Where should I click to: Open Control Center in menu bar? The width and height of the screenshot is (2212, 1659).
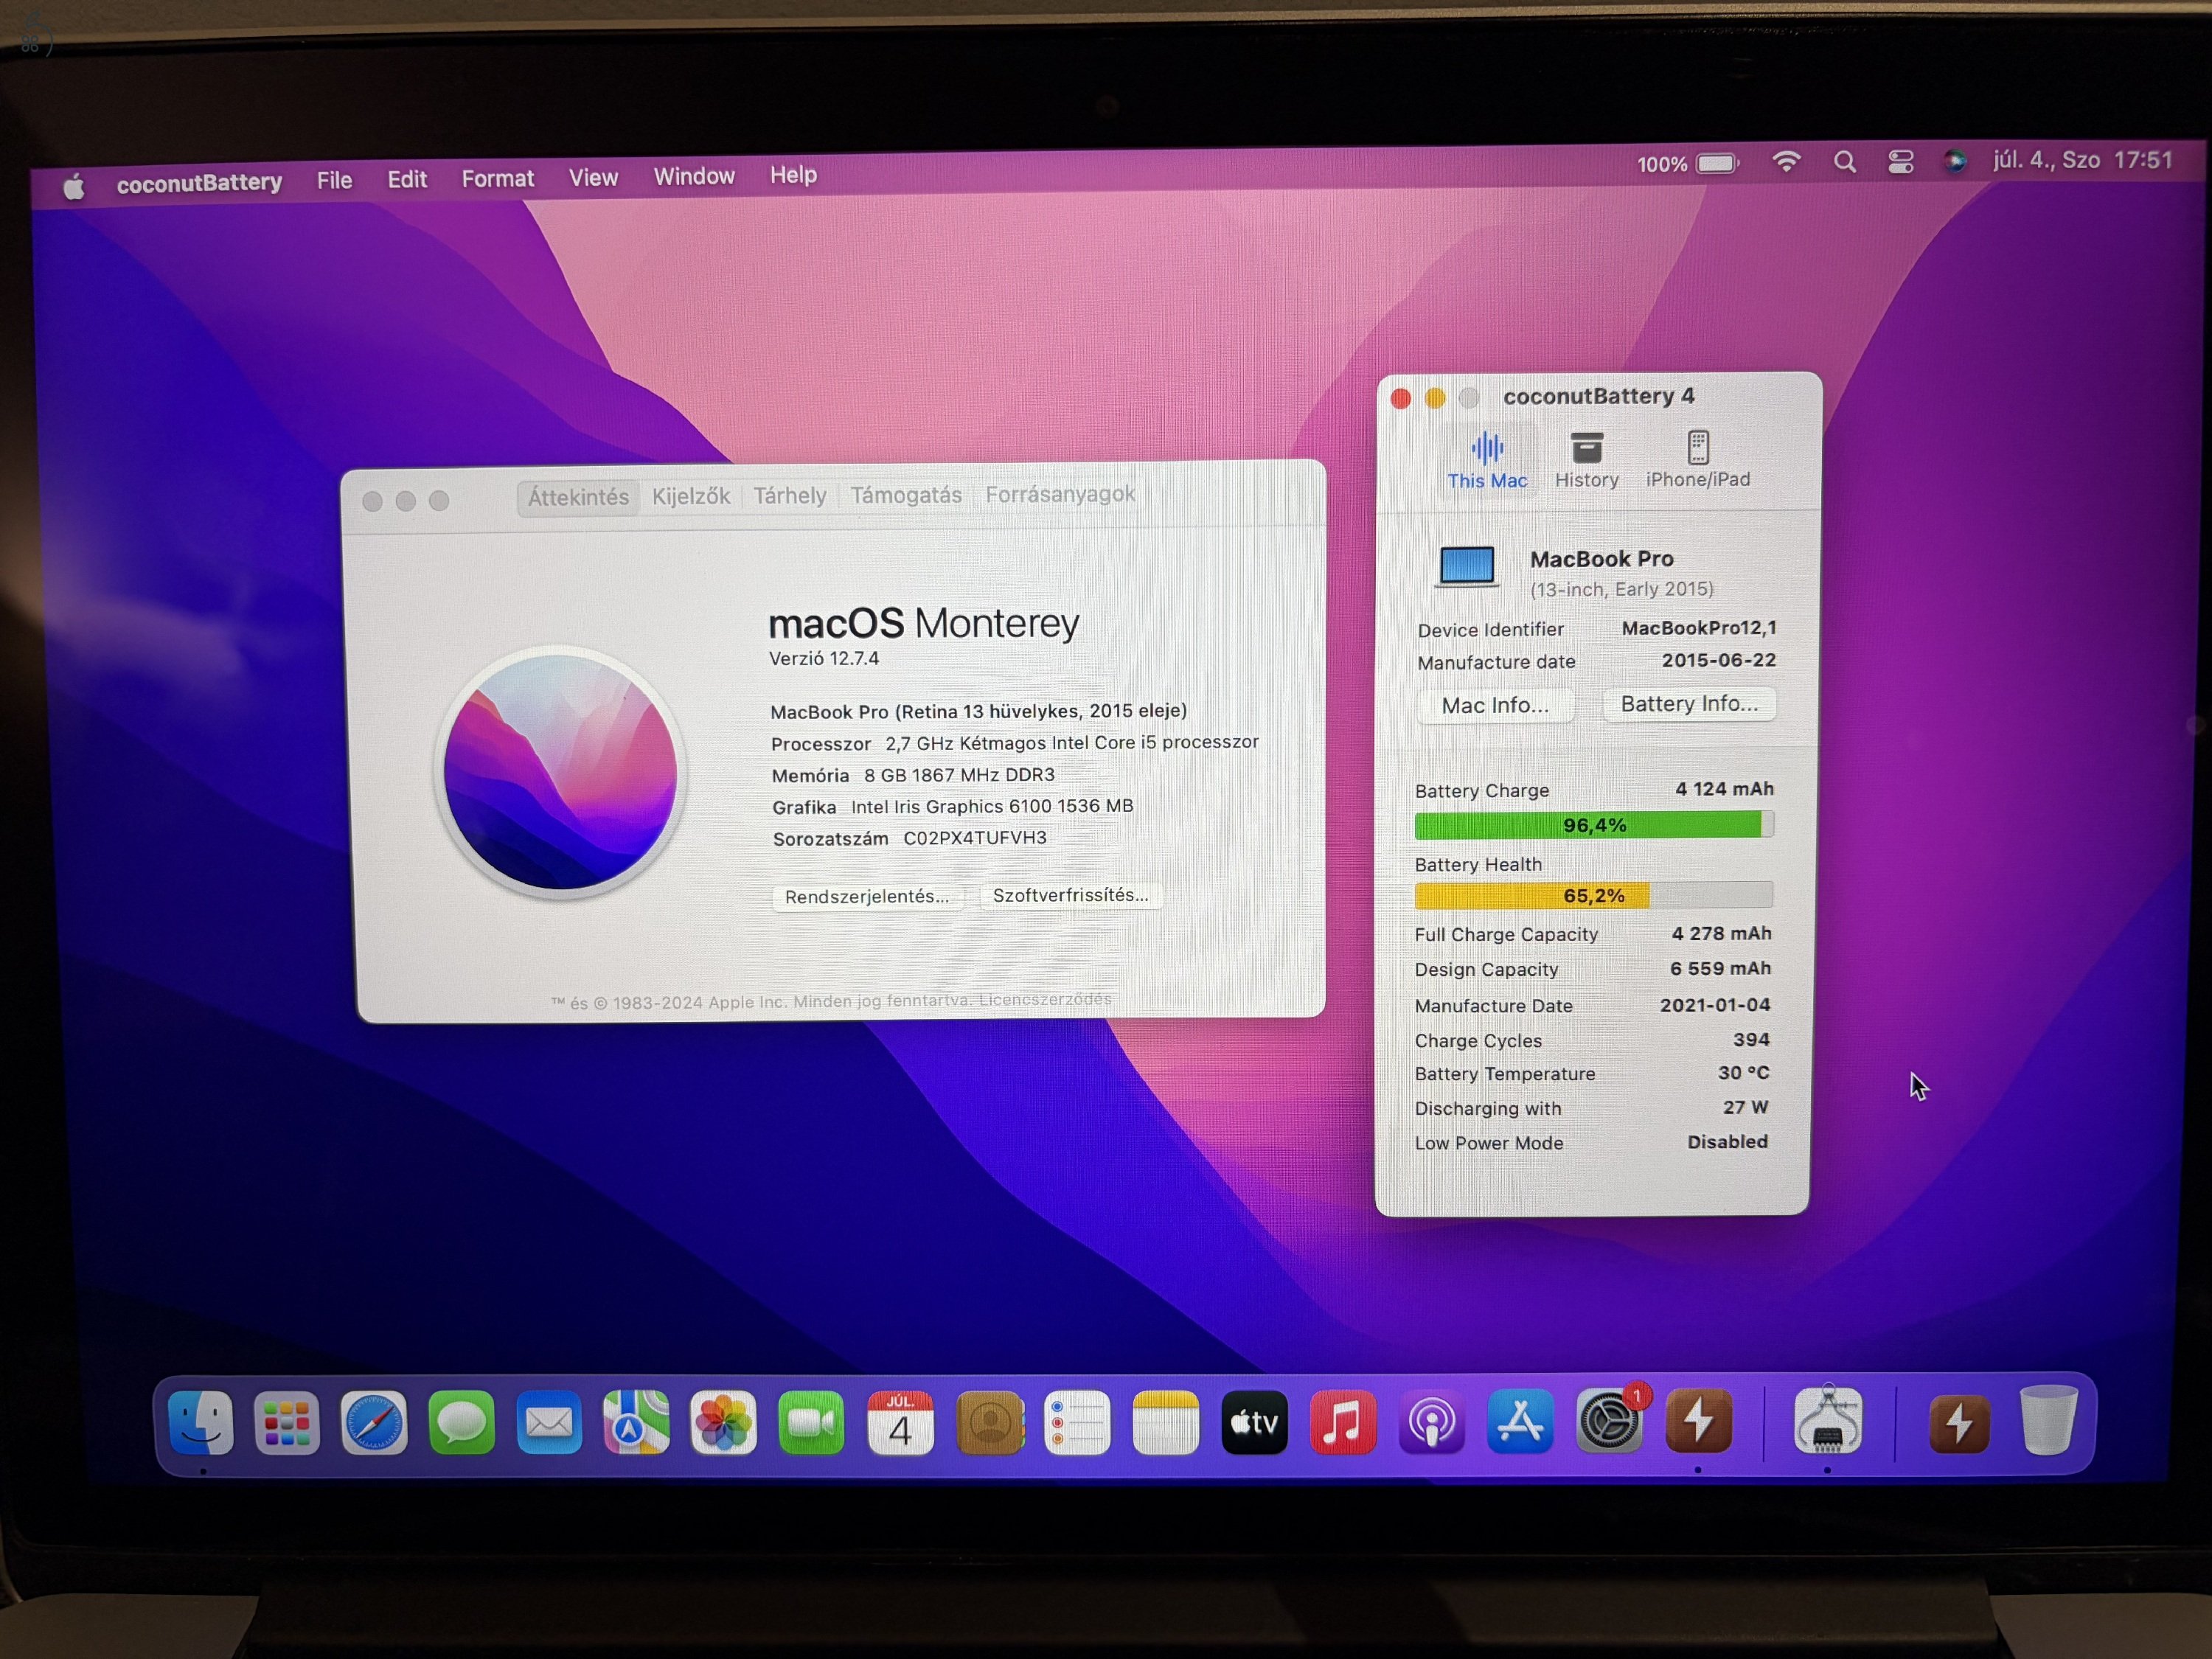[x=1901, y=162]
